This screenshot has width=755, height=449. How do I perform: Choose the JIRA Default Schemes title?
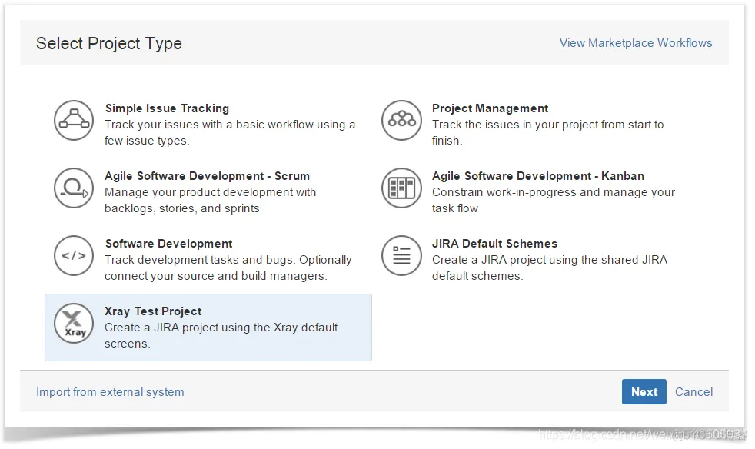click(494, 243)
